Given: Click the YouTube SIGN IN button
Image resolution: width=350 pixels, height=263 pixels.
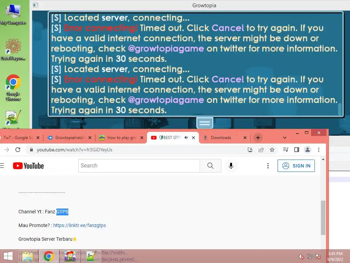Looking at the screenshot, I should 296,166.
